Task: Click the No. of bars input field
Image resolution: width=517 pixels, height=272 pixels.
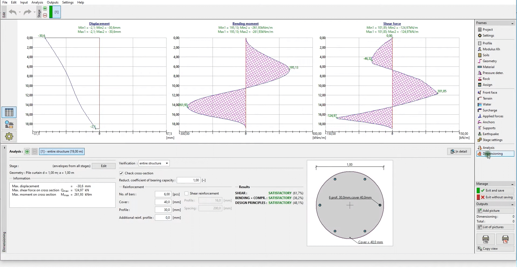Action: [163, 194]
